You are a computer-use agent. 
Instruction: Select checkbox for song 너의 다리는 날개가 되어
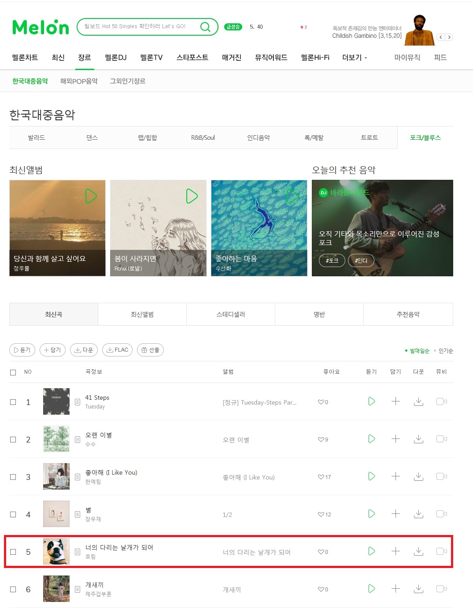coord(13,552)
